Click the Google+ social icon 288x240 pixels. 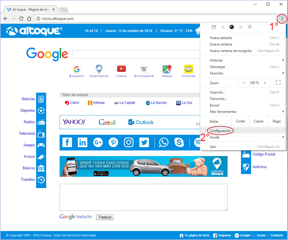click(x=98, y=142)
